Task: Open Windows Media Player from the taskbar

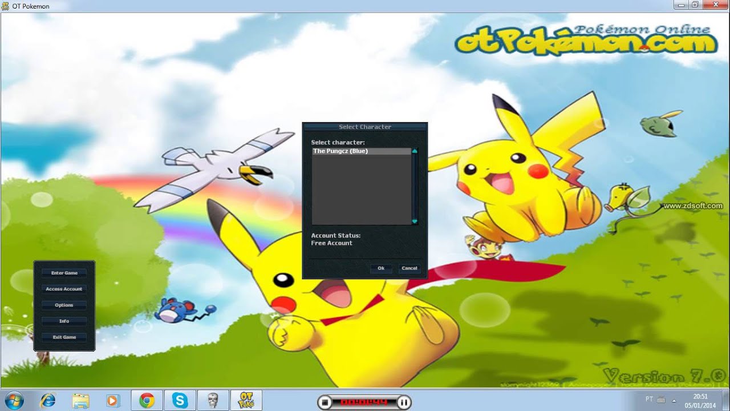Action: pyautogui.click(x=113, y=401)
